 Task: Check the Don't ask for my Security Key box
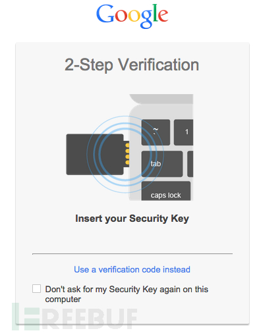click(x=36, y=288)
